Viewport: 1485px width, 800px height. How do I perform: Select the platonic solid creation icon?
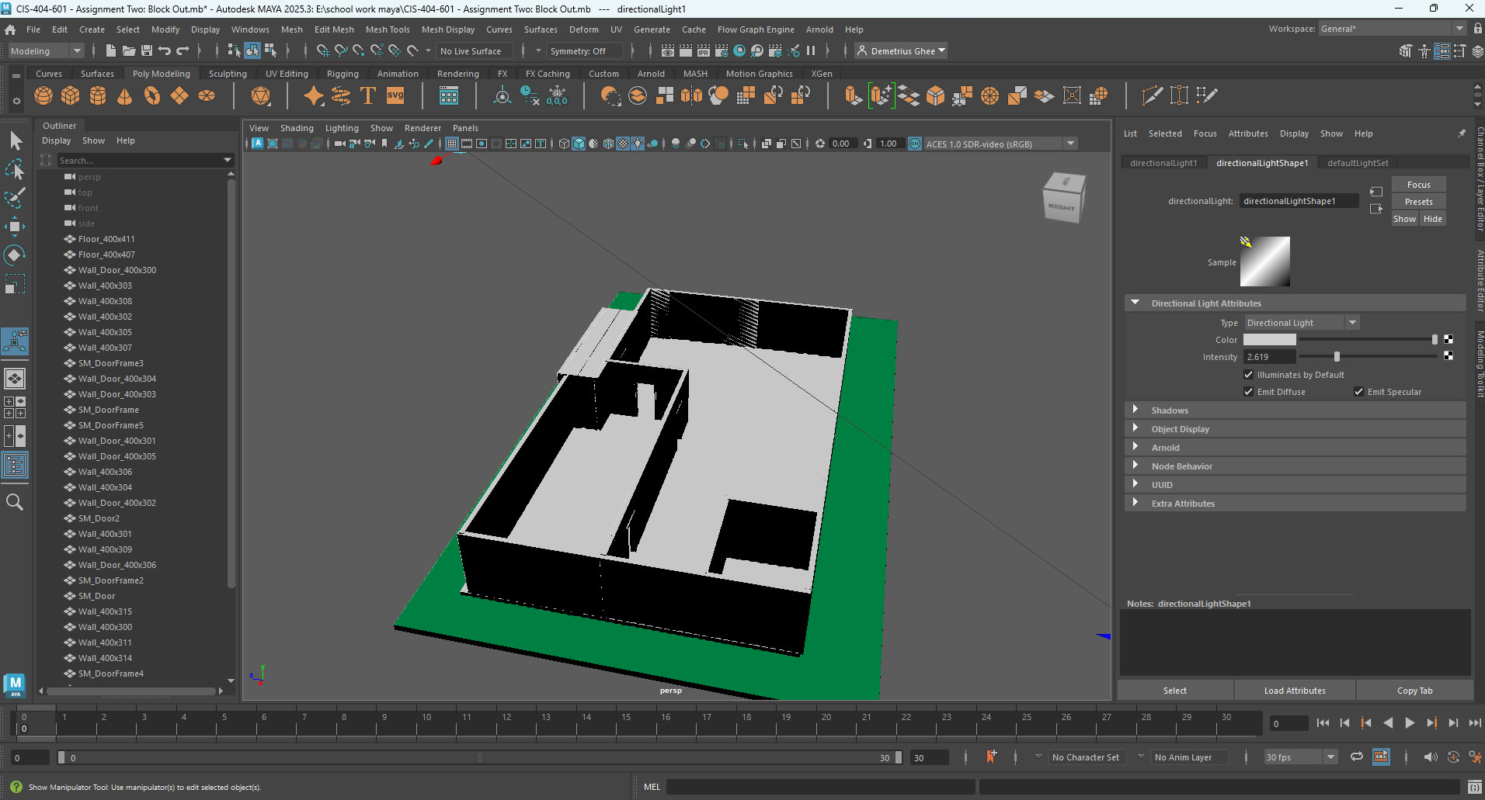[x=261, y=95]
